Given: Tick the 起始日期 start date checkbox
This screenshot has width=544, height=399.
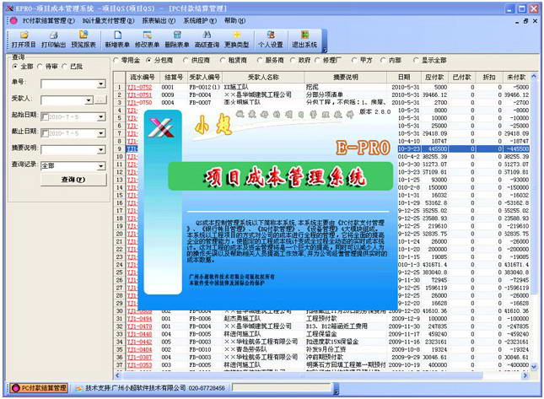Looking at the screenshot, I should click(45, 117).
